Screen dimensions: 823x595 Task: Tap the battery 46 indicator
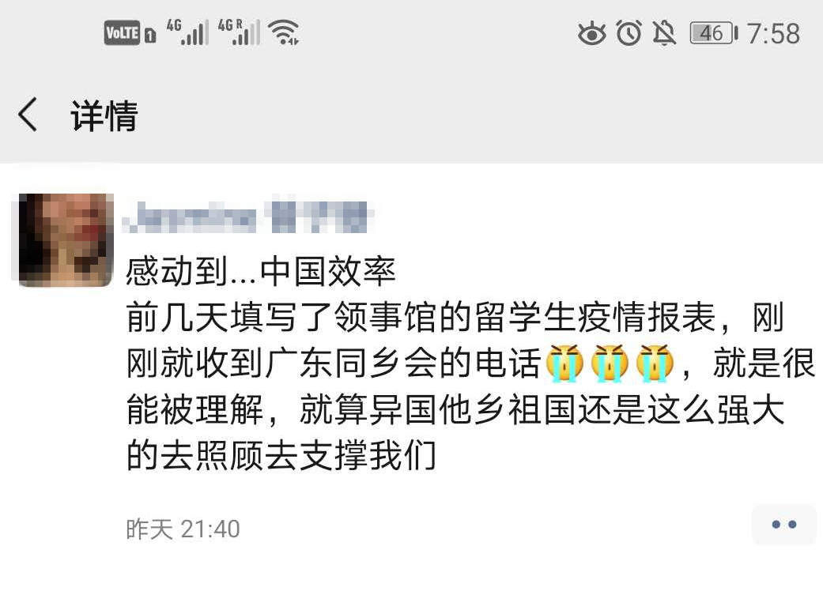click(714, 33)
